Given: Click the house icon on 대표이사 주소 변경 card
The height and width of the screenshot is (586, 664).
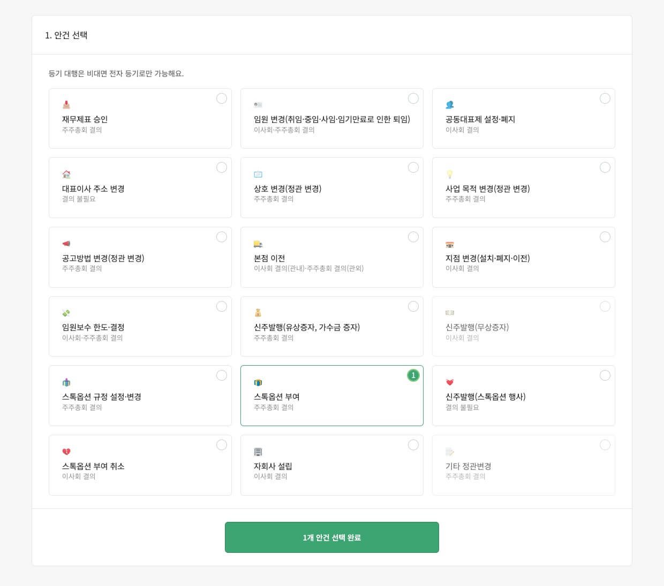Looking at the screenshot, I should (x=66, y=174).
